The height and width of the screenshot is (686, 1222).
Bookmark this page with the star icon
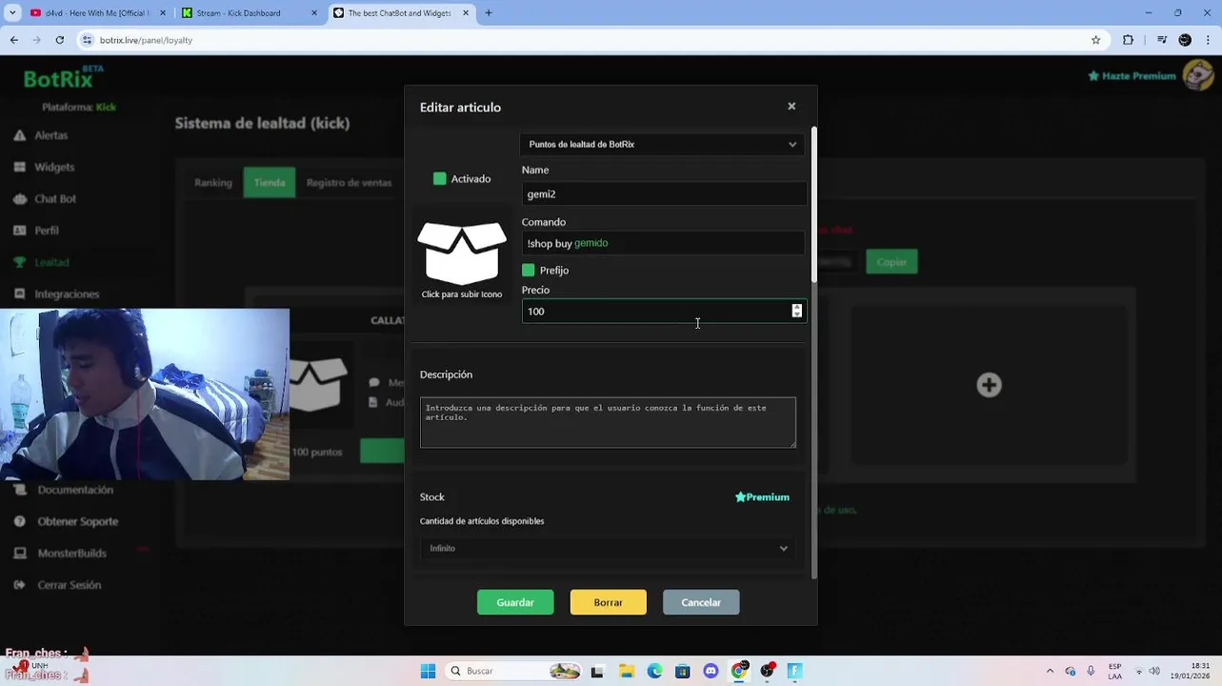[x=1096, y=40]
